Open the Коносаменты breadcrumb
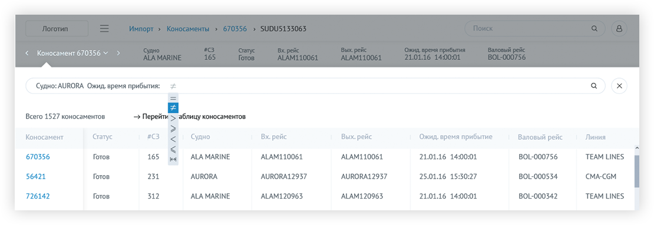Image resolution: width=654 pixels, height=225 pixels. click(x=188, y=29)
